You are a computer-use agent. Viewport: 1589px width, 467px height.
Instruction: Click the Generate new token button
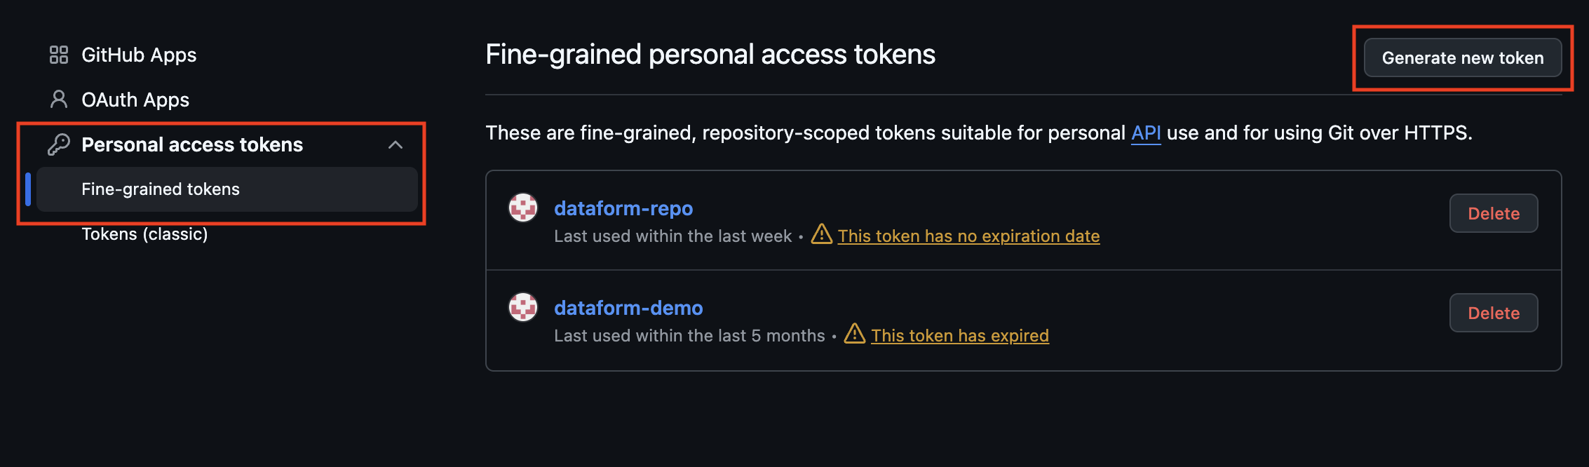[1463, 57]
